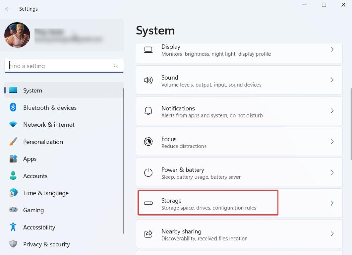Screen dimensions: 352x255
Task: Go to Bluetooth & devices label
Action: (50, 108)
